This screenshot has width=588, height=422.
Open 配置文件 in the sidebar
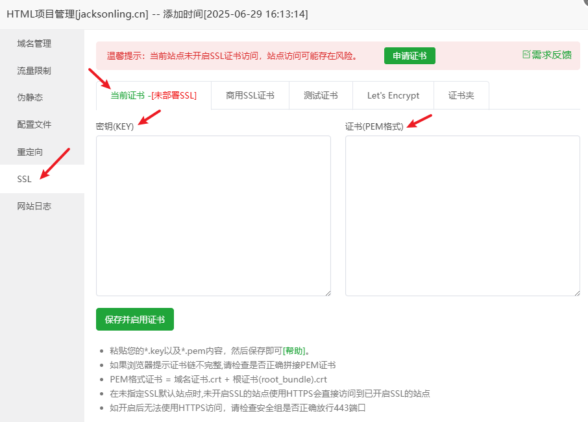pos(34,124)
